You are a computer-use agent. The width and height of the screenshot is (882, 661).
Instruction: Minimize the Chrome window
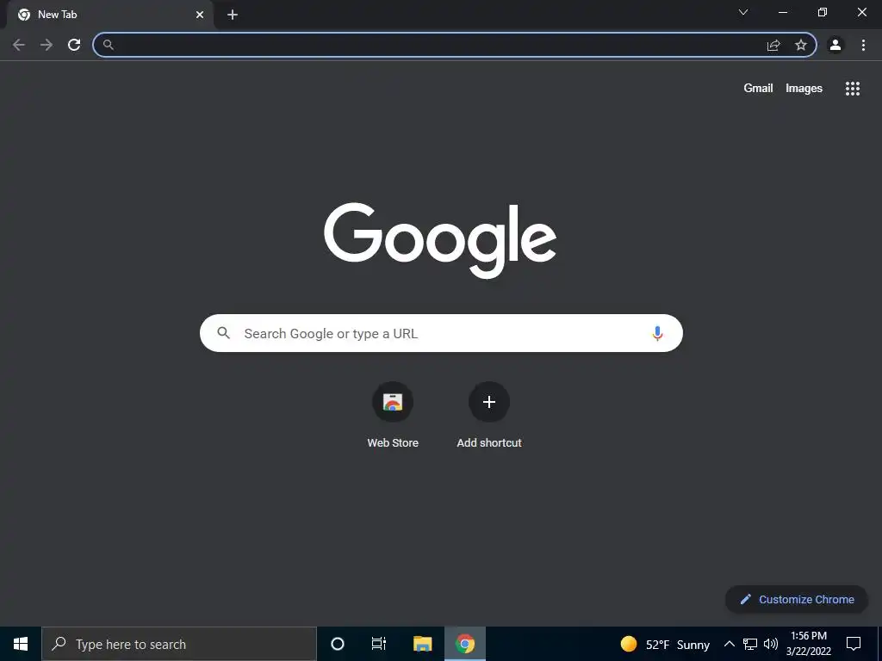point(783,12)
